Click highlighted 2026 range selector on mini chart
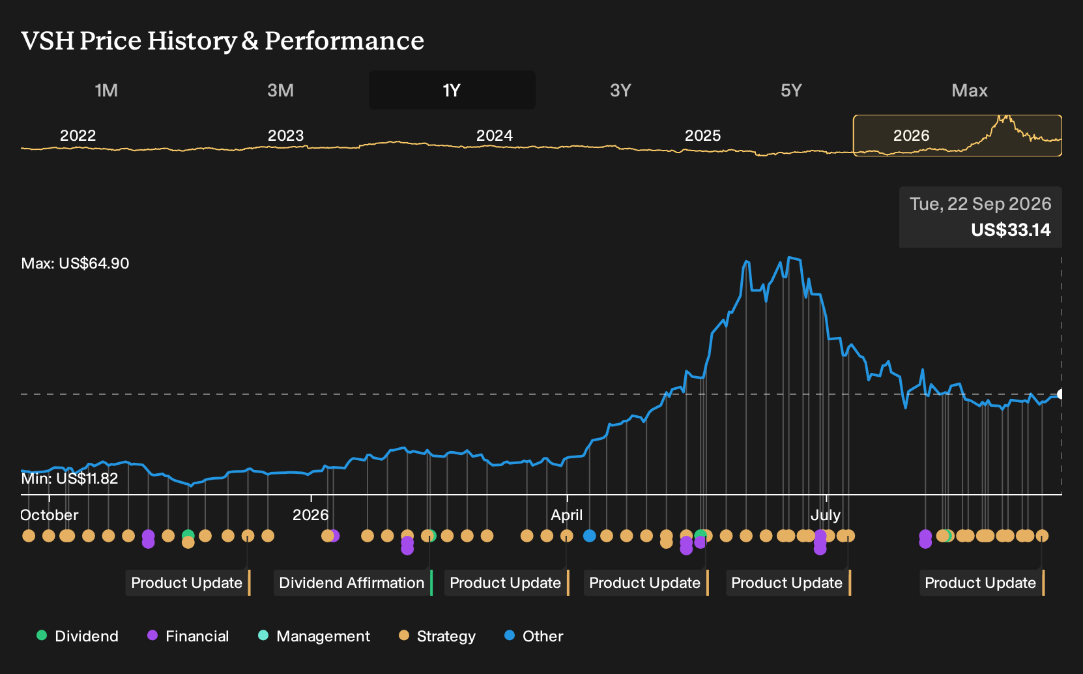Screen dimensions: 1083x674 (x=957, y=136)
